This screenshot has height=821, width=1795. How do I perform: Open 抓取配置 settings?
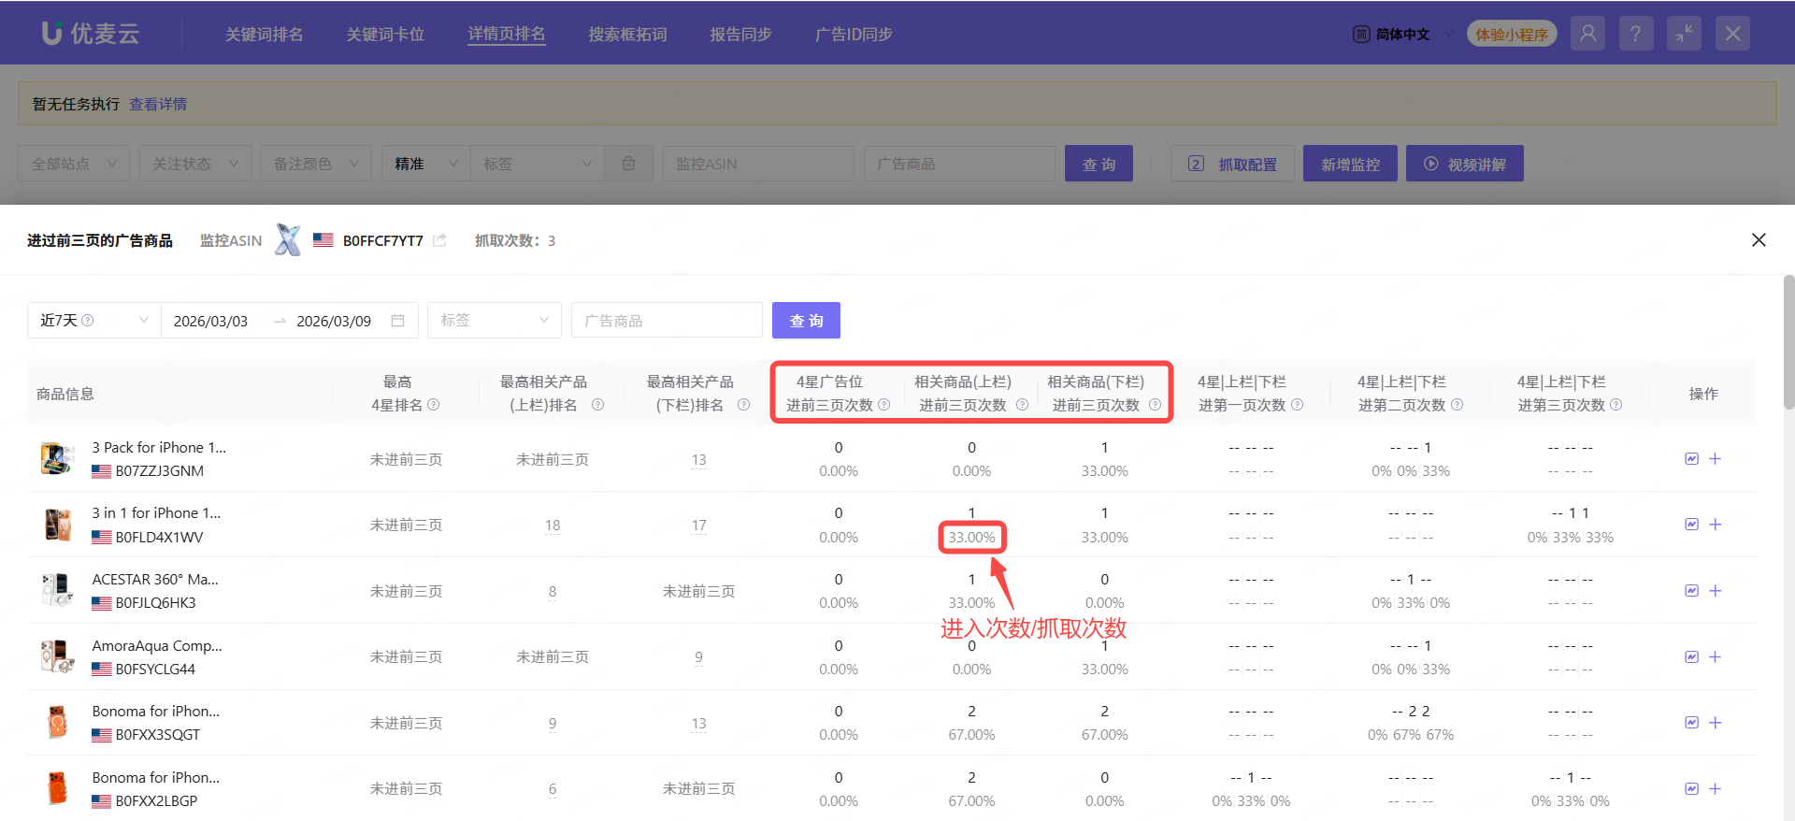pyautogui.click(x=1232, y=164)
